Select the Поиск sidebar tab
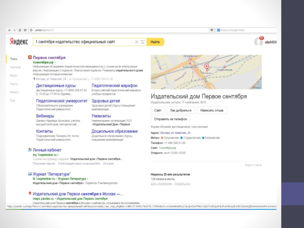 (14, 59)
